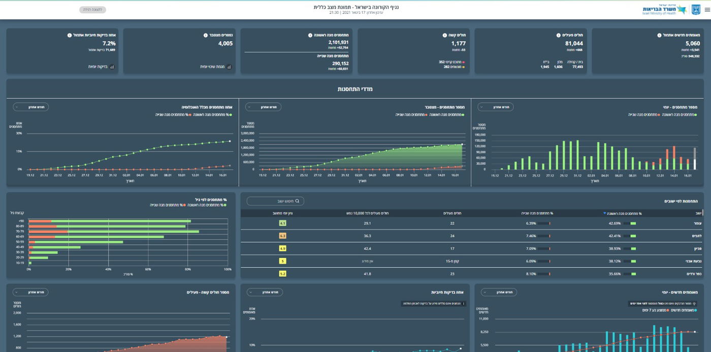Click info icon on severe patients card
Viewport: 711px width, 352px height.
[x=444, y=36]
